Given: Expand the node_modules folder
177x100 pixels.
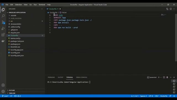Looking at the screenshot, I should [x=16, y=18].
